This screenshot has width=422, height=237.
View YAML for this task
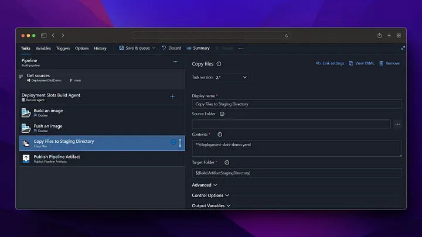point(362,63)
